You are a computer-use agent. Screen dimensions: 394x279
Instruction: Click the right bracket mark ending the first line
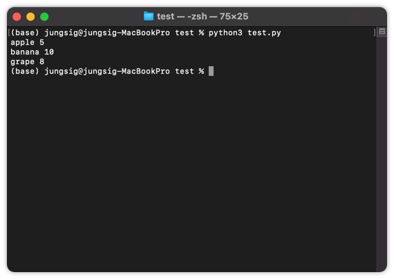tap(375, 32)
